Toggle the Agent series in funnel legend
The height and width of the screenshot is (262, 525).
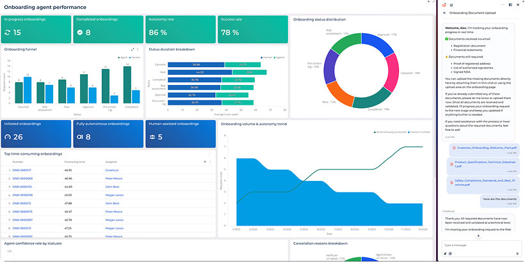coord(122,57)
